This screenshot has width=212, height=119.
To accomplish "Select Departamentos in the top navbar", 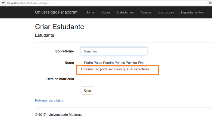I will [192, 12].
